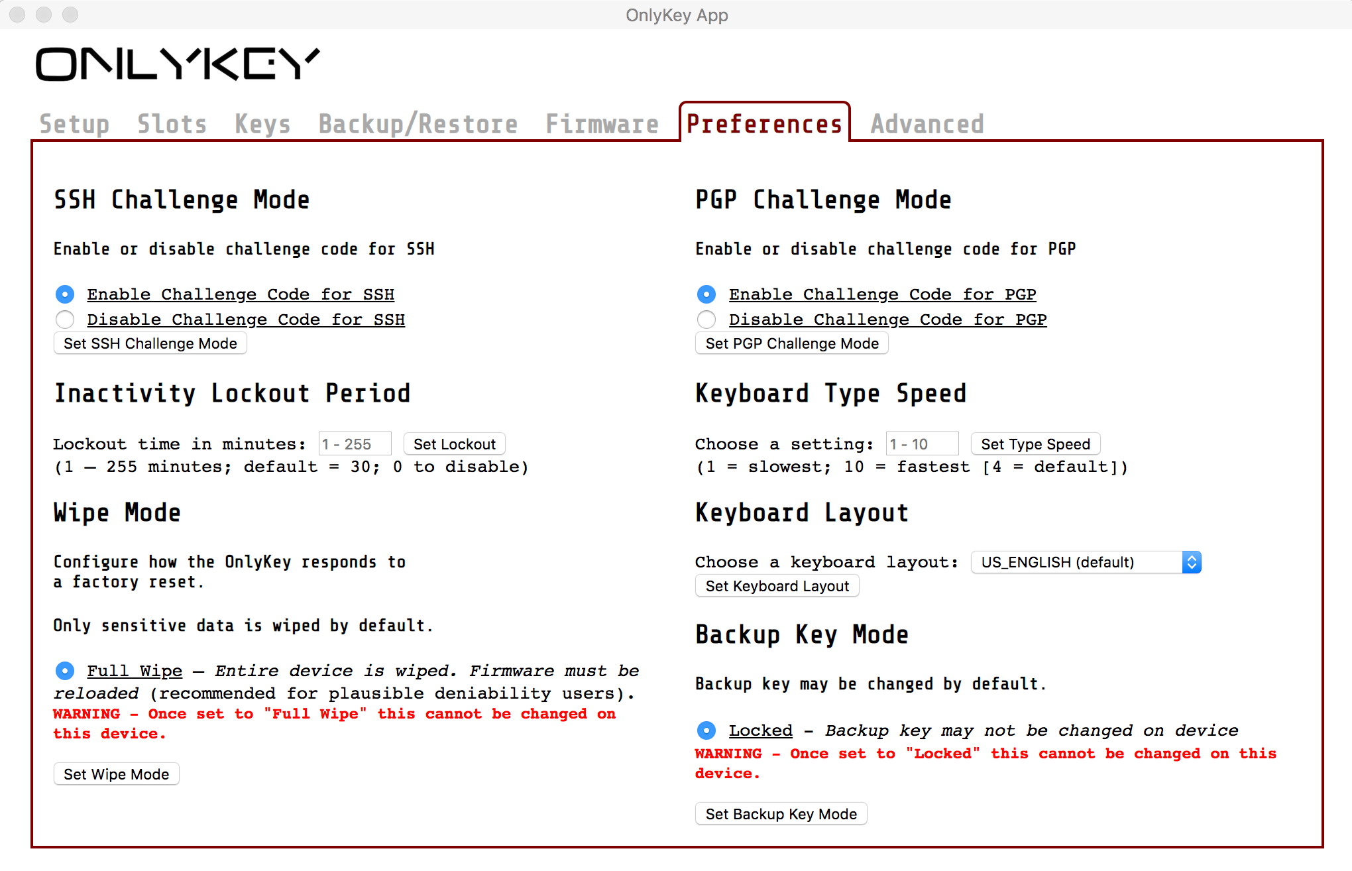Go to the Backup/Restore tab
This screenshot has height=871, width=1352.
tap(418, 124)
